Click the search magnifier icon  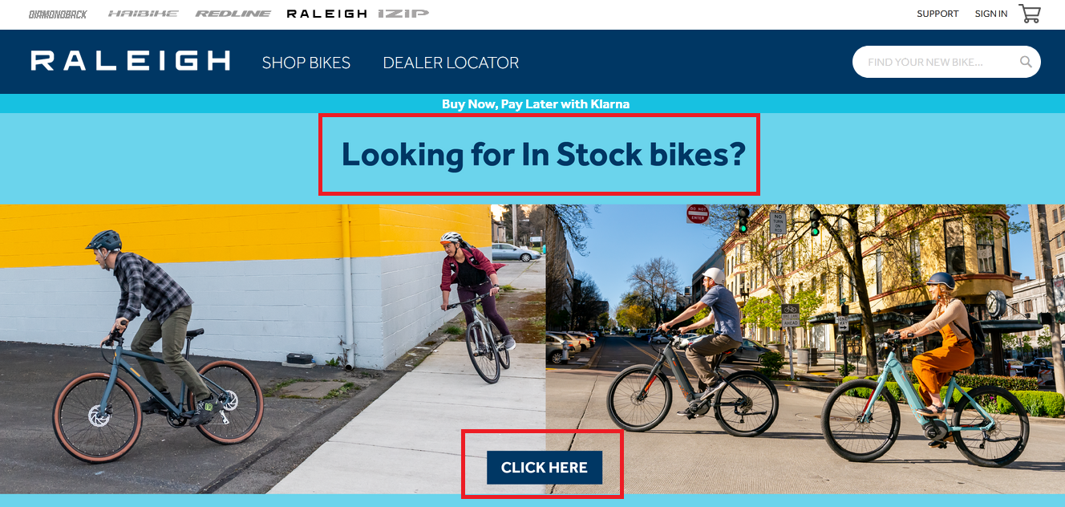[1026, 62]
